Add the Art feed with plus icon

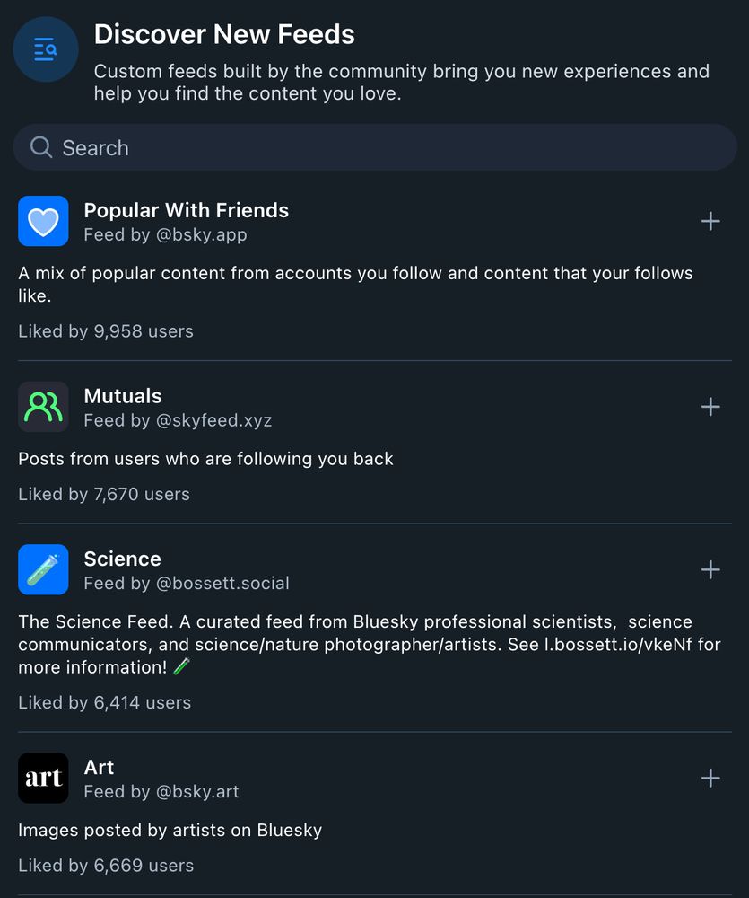710,778
